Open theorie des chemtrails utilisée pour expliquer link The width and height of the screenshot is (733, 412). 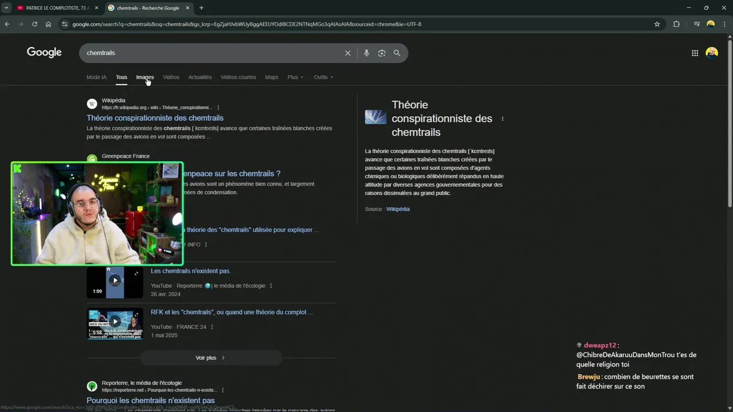coord(252,230)
